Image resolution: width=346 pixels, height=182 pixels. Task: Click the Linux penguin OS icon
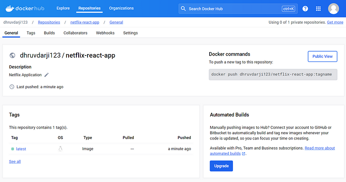tap(60, 149)
